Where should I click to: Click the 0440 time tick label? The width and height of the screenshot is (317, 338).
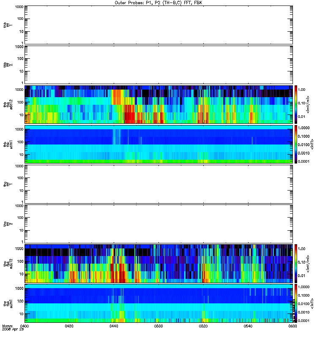(x=114, y=326)
